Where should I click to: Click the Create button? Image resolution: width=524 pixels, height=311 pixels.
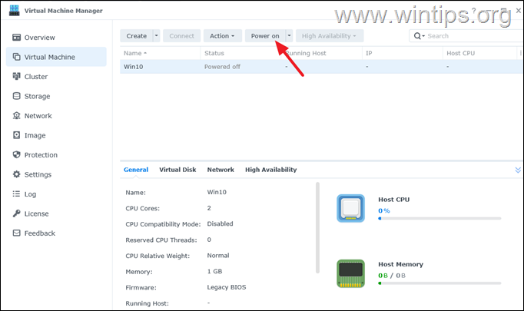136,36
